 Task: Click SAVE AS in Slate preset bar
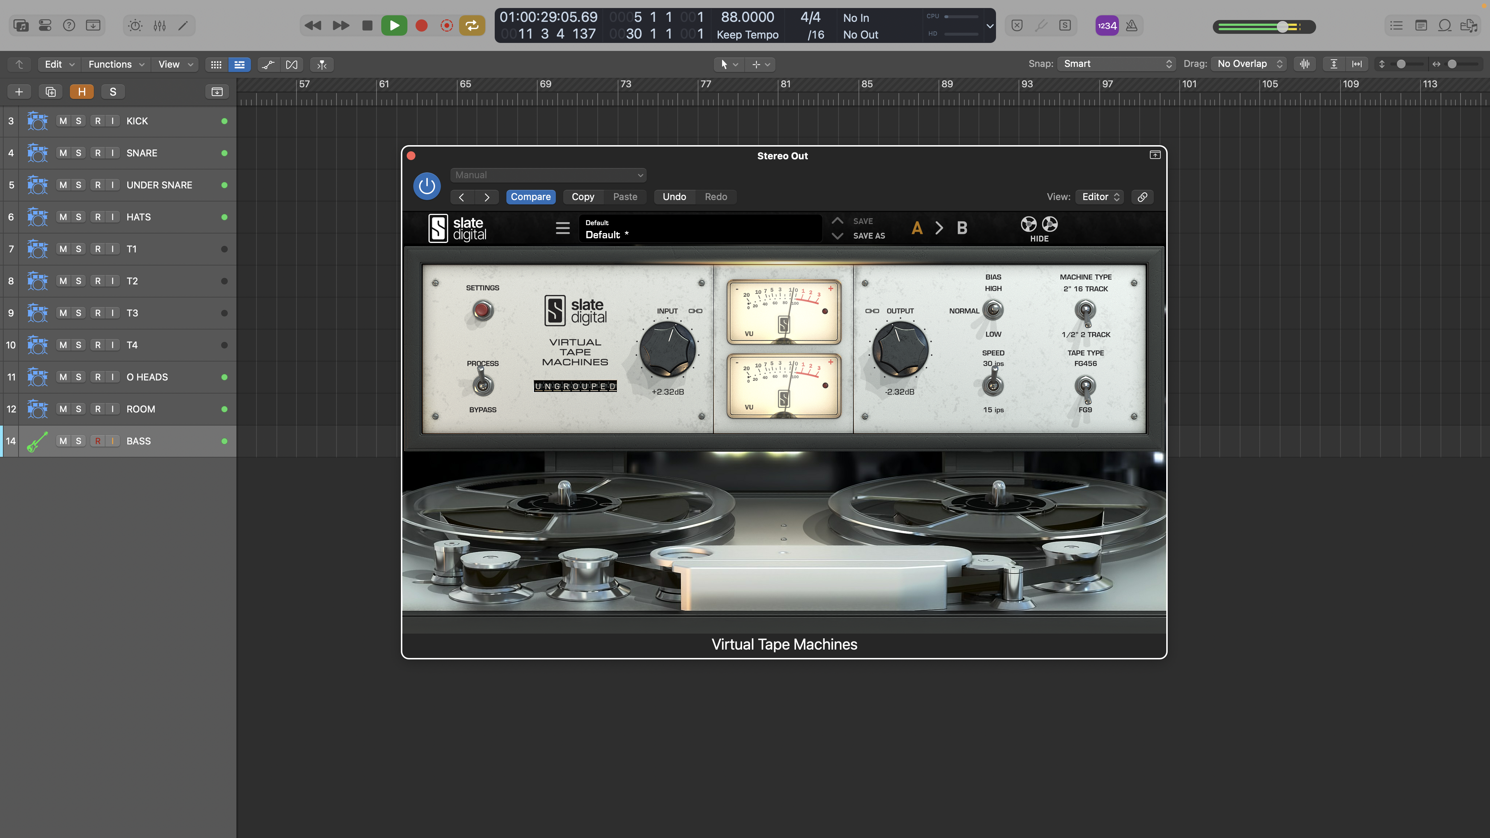[x=869, y=236]
